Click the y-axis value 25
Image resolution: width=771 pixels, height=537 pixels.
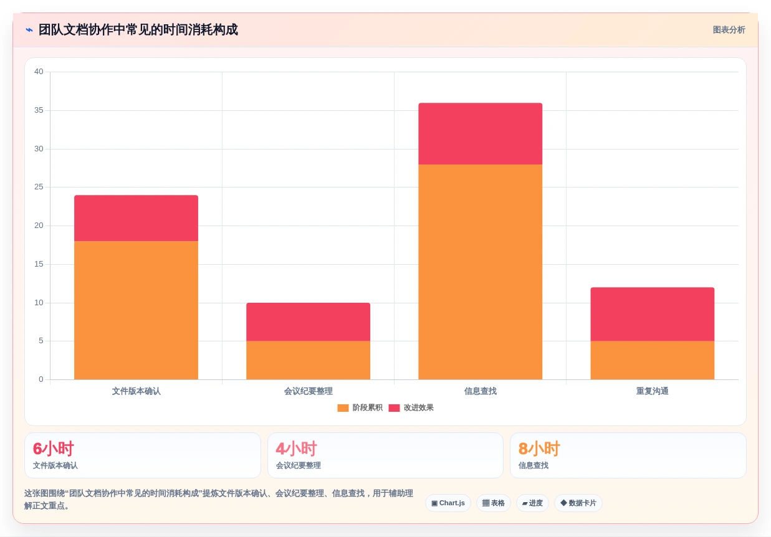click(x=39, y=187)
